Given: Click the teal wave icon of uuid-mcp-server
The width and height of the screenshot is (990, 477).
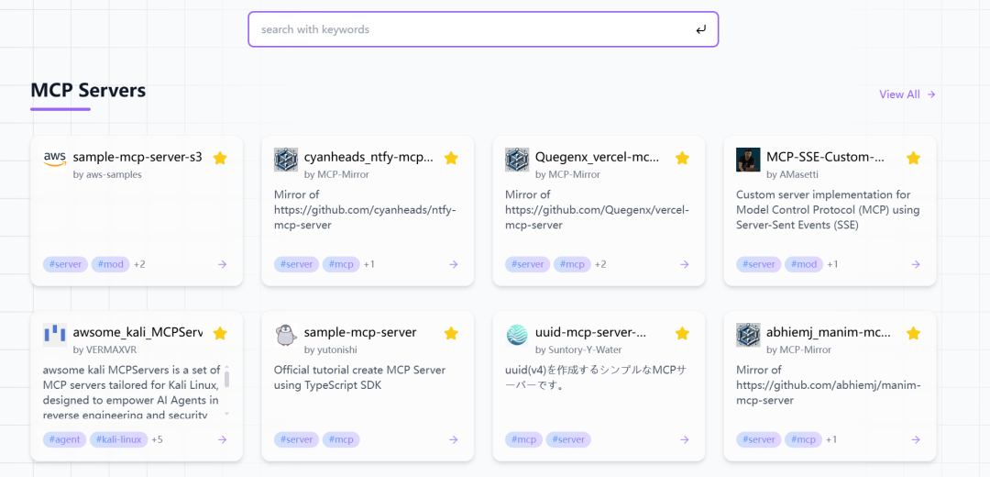Looking at the screenshot, I should pyautogui.click(x=517, y=335).
